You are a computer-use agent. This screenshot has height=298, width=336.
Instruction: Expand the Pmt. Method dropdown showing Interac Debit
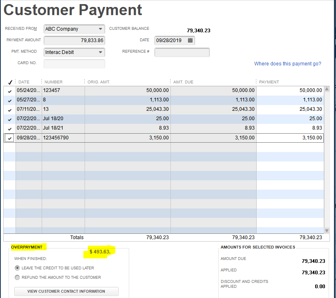click(x=100, y=52)
